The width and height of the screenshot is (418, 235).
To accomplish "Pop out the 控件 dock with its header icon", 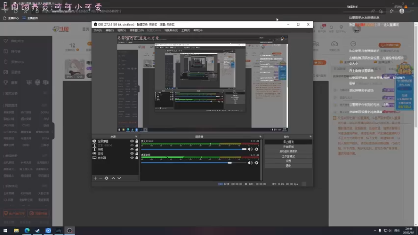I will coord(310,137).
